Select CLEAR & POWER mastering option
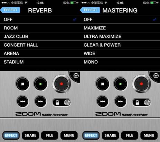The height and width of the screenshot is (142, 160). [x=120, y=45]
